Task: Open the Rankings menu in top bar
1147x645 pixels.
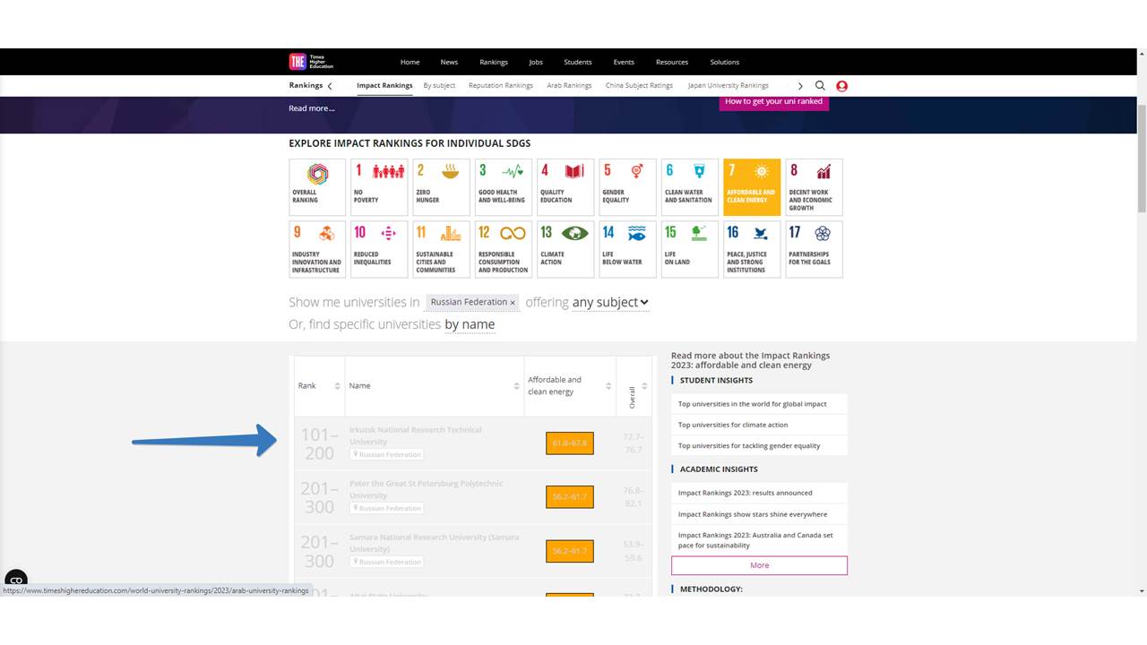Action: 494,62
